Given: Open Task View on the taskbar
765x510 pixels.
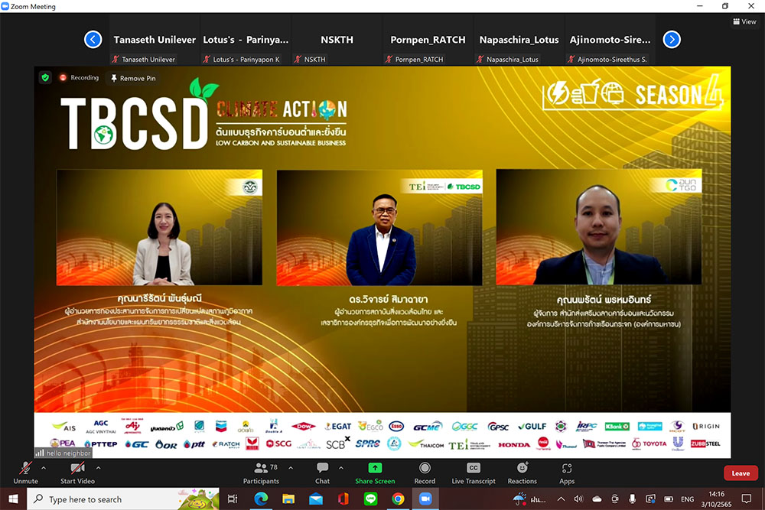Looking at the screenshot, I should coord(233,499).
